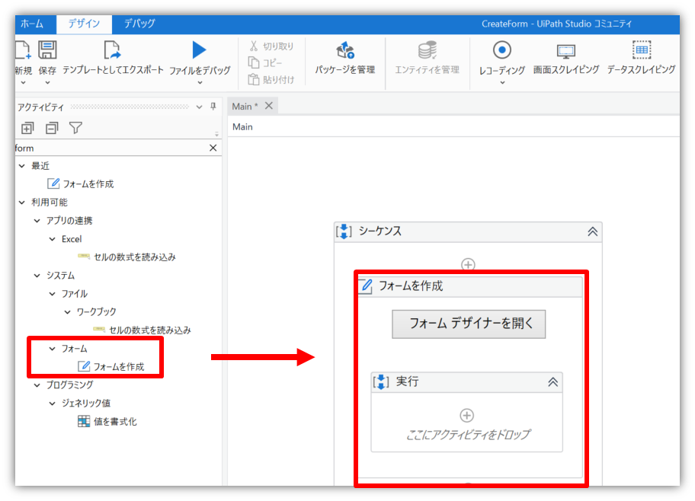Click the ここにアクティビティをドロップ placeholder

pyautogui.click(x=468, y=435)
